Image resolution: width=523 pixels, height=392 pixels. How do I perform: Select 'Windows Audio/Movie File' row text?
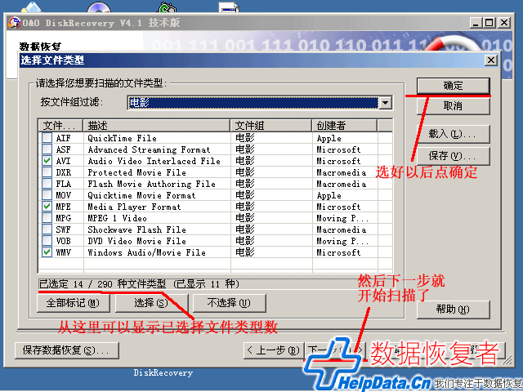(x=146, y=252)
